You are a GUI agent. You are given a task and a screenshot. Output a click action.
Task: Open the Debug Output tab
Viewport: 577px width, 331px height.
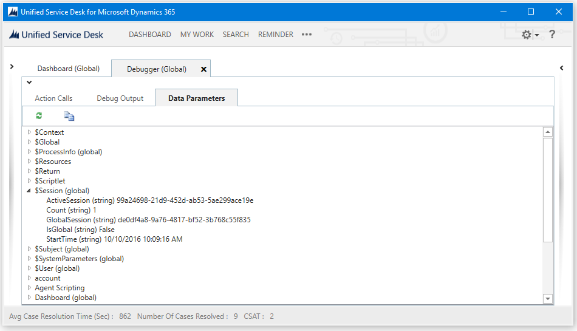[x=120, y=98]
